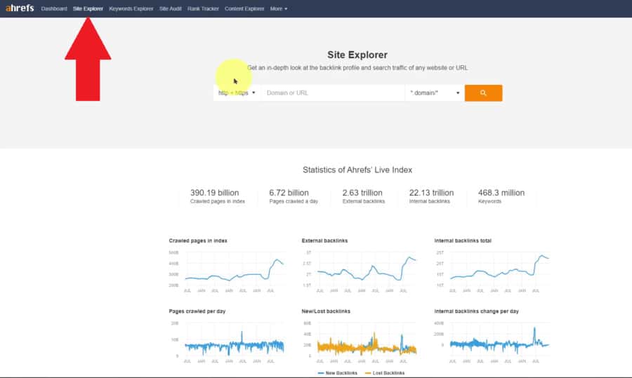Click the Internal backlinks change per day chart

tap(492, 342)
